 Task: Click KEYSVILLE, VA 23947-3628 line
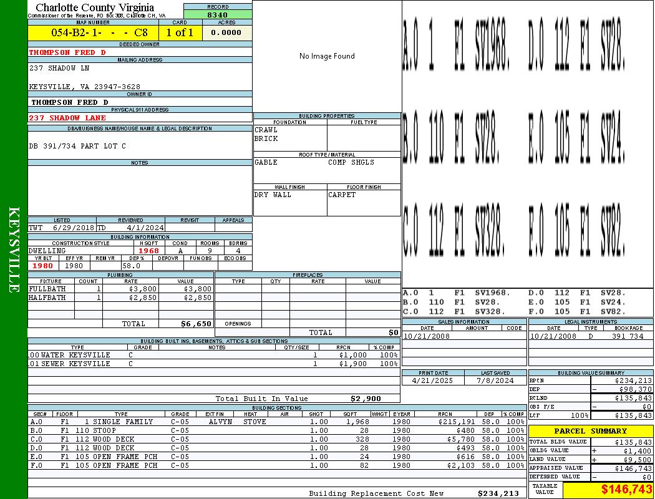click(x=84, y=87)
